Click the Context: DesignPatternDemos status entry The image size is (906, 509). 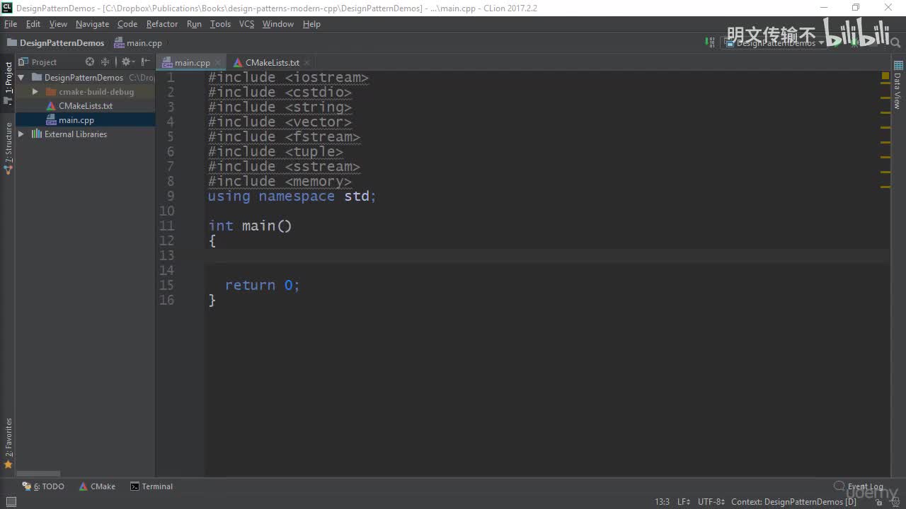[x=793, y=502]
